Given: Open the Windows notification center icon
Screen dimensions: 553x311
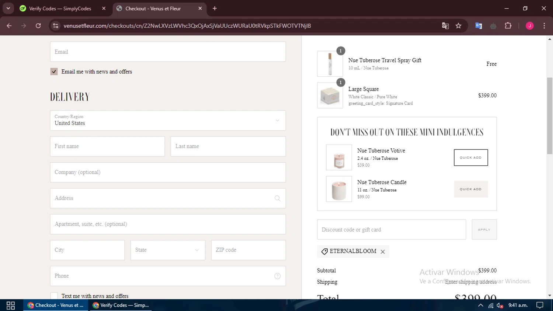Looking at the screenshot, I should click(x=540, y=305).
